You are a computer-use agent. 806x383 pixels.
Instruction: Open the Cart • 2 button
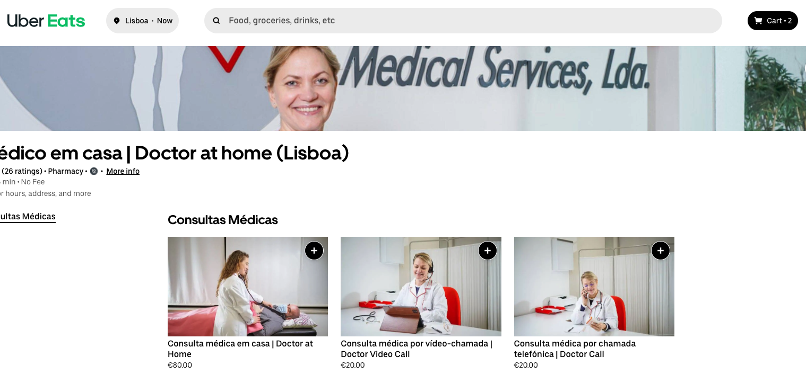tap(773, 21)
